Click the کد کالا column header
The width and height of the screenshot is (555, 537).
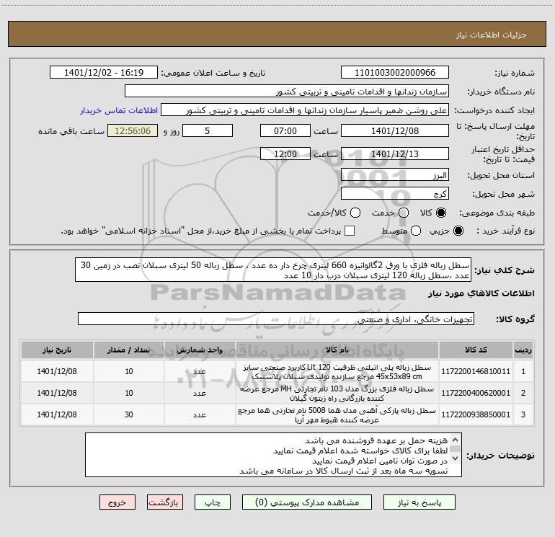coord(476,350)
